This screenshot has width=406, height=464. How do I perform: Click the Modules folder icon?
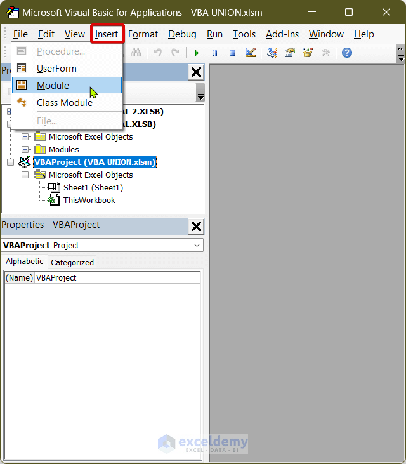click(x=40, y=149)
